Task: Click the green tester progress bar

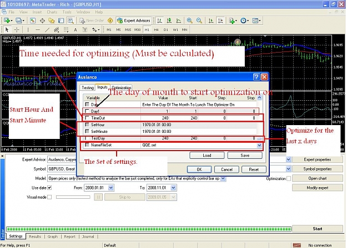Action: (x=149, y=229)
